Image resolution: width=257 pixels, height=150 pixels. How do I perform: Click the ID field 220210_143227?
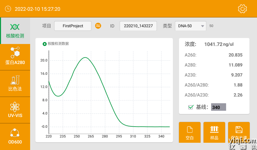click(138, 26)
